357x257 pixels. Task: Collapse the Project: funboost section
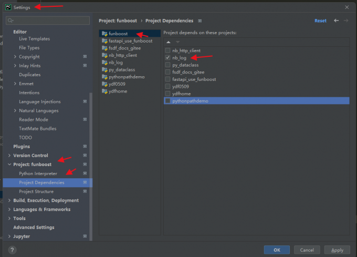point(9,165)
